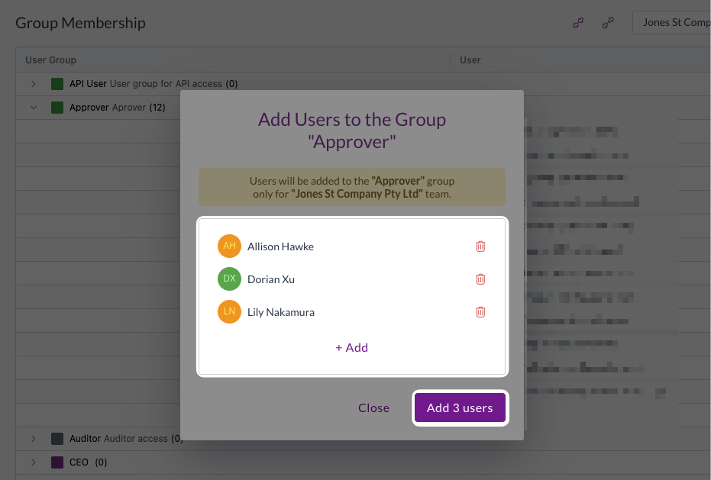Delete Dorian Xu from the list
This screenshot has width=711, height=480.
click(x=480, y=279)
